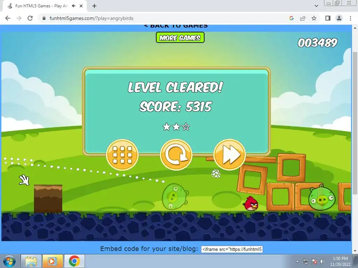Open File Explorer from the taskbar
Screen dimensions: 358x268
[31, 261]
